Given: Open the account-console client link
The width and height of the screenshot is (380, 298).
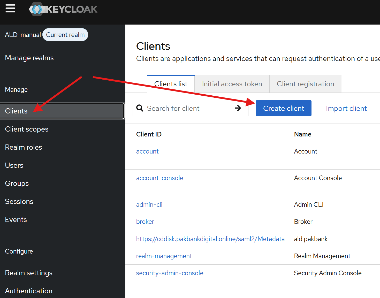Looking at the screenshot, I should [159, 178].
